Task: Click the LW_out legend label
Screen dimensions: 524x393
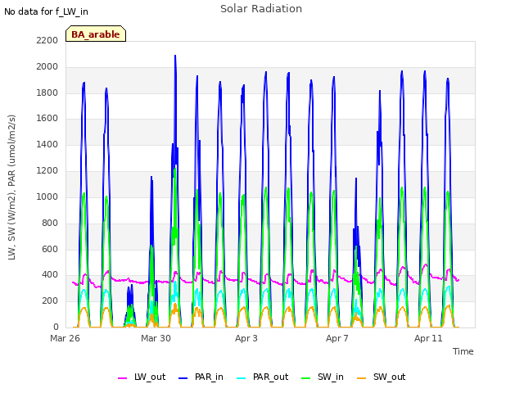Action: click(150, 377)
